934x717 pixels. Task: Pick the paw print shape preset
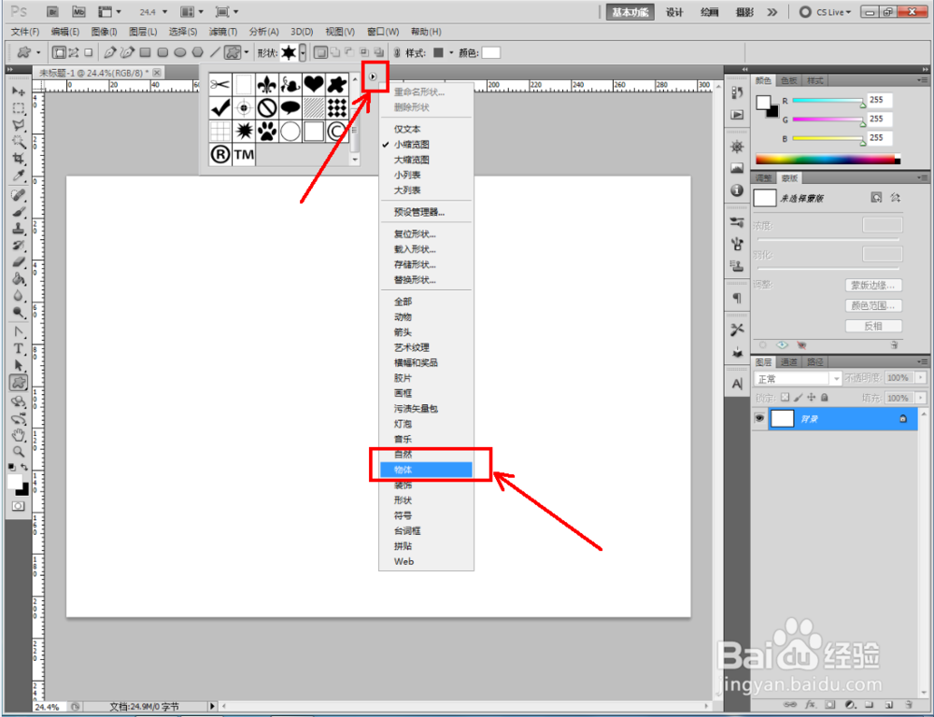(267, 131)
